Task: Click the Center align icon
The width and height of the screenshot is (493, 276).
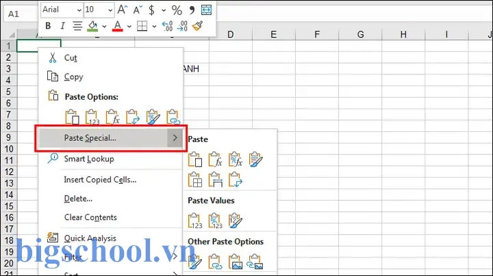Action: 77,26
